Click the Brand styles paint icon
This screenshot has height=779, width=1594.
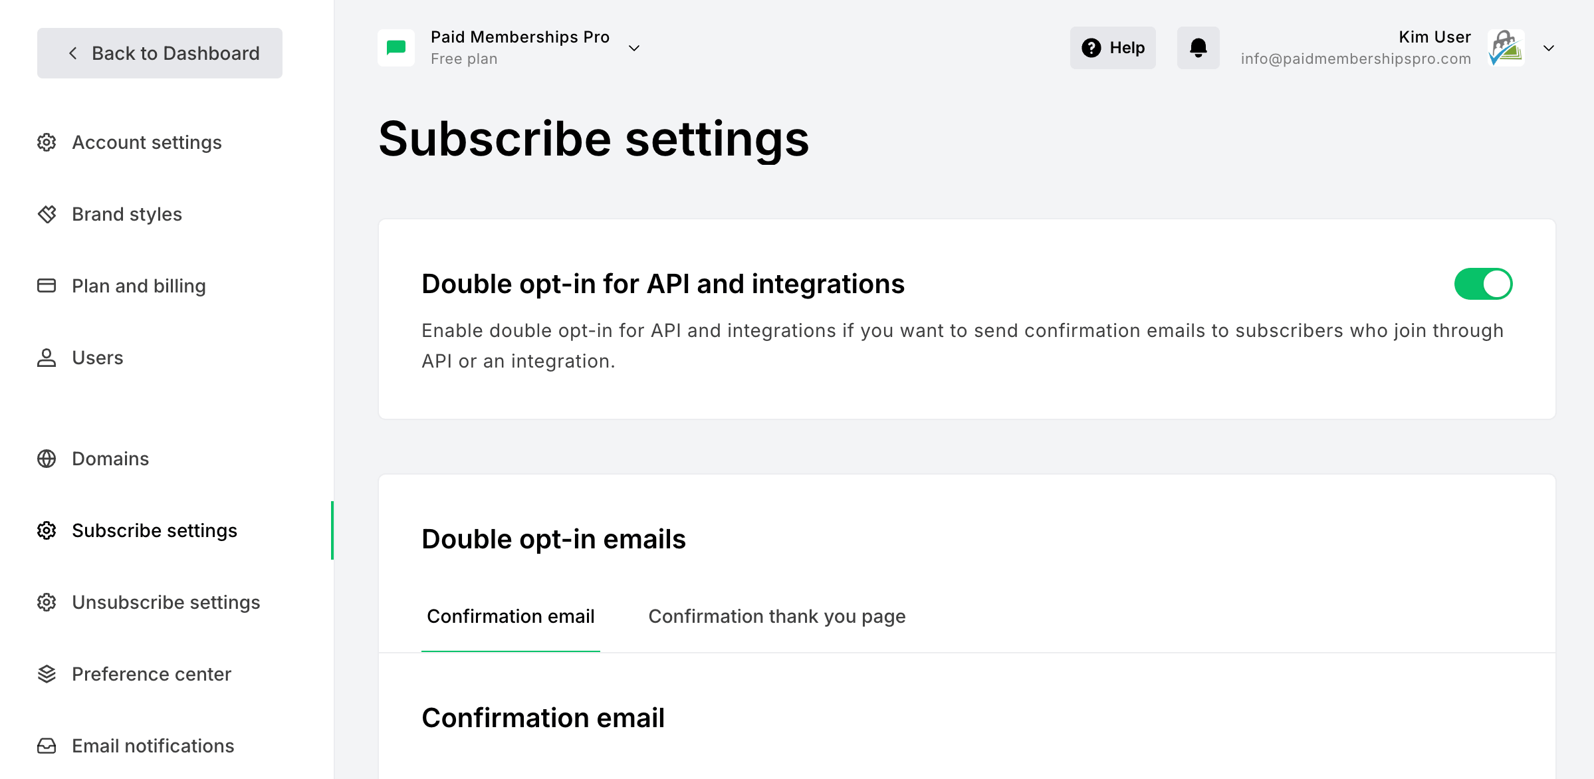(47, 214)
